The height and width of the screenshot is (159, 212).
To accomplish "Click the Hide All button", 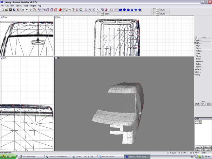I will coord(199,148).
